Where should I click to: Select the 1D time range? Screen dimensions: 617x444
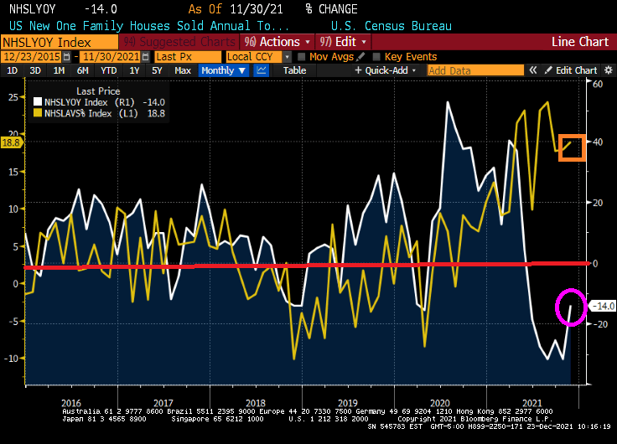pyautogui.click(x=13, y=70)
